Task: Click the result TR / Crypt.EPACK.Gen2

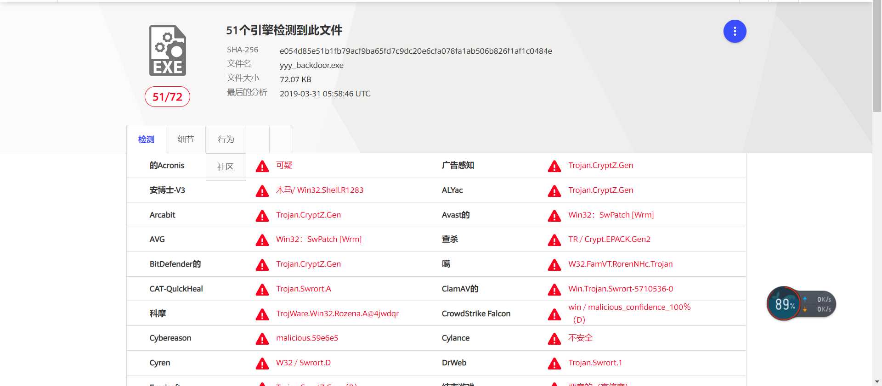Action: coord(609,239)
